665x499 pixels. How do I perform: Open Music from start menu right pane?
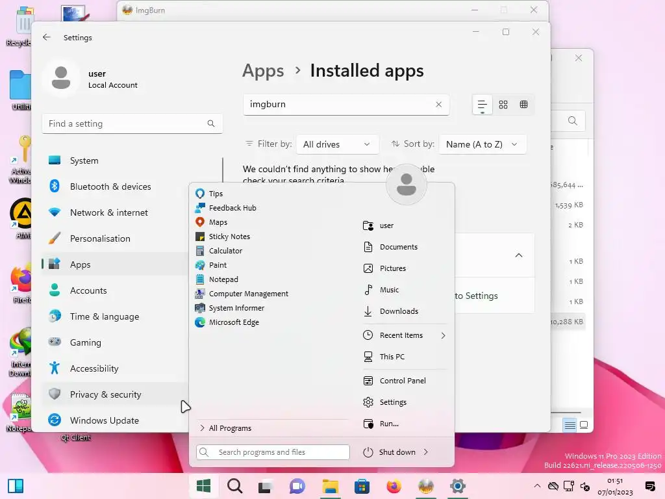pos(381,290)
